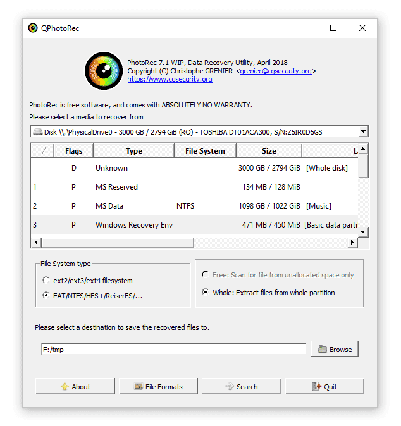The height and width of the screenshot is (426, 401).
Task: Click the disk drive icon in media selector
Action: 38,132
